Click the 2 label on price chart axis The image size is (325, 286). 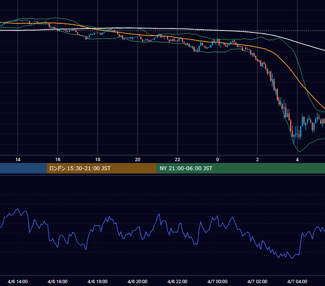click(x=257, y=160)
